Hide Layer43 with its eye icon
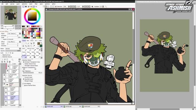Viewport: 196px width, 110px height. [x=6, y=93]
